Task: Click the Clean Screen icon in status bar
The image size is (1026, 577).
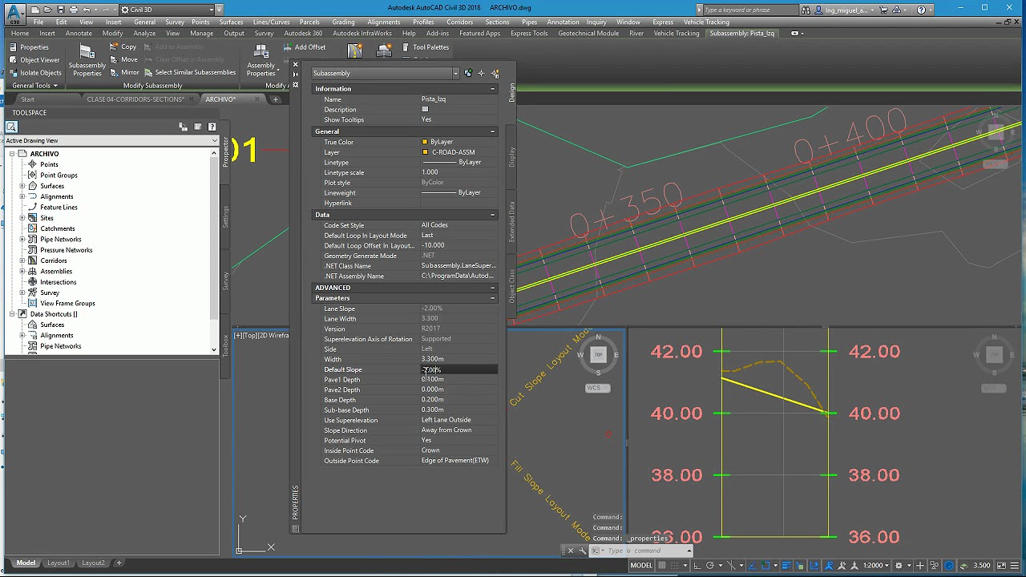Action: pyautogui.click(x=1001, y=565)
